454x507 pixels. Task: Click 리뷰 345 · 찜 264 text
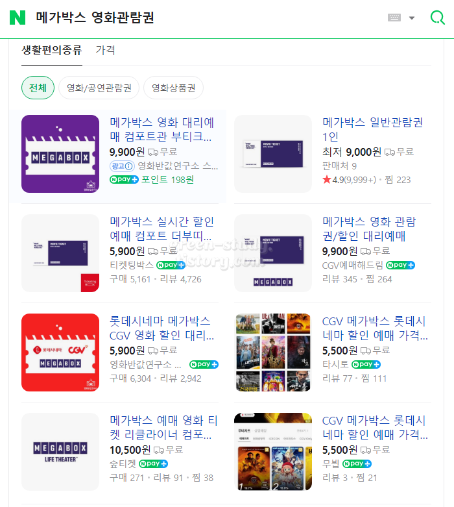(357, 279)
